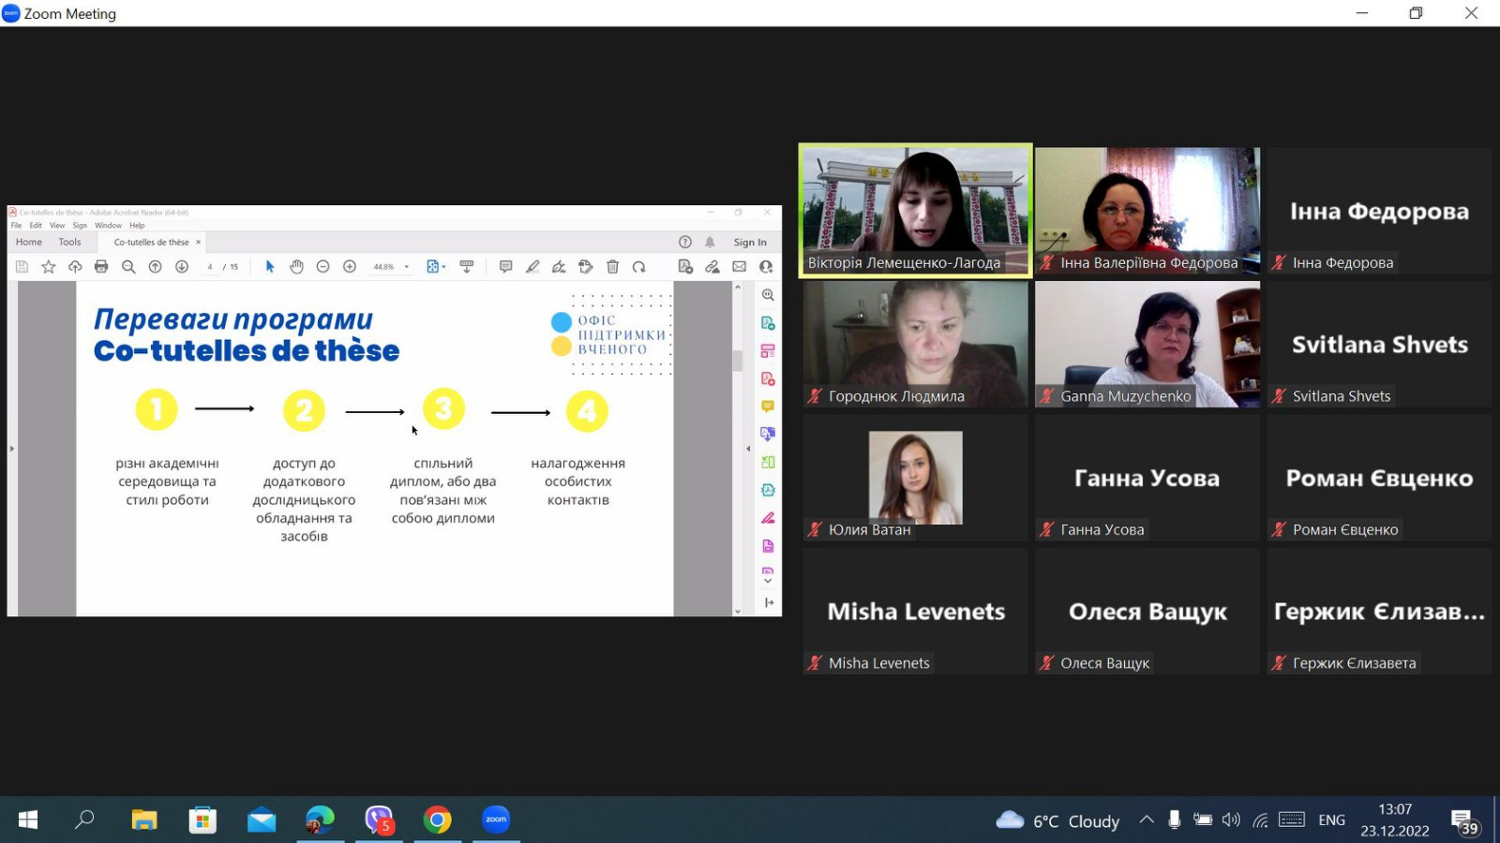Screen dimensions: 1500x843
Task: Print the PDF using the printer icon
Action: point(101,267)
